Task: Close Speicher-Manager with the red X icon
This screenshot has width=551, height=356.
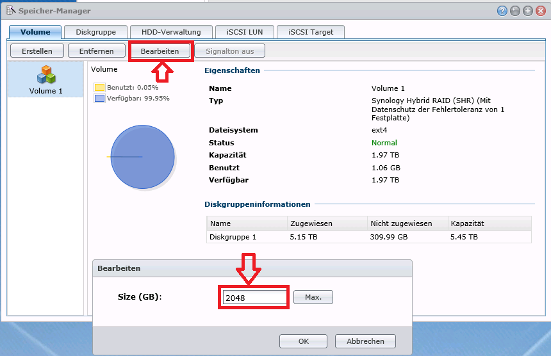Action: coord(540,11)
